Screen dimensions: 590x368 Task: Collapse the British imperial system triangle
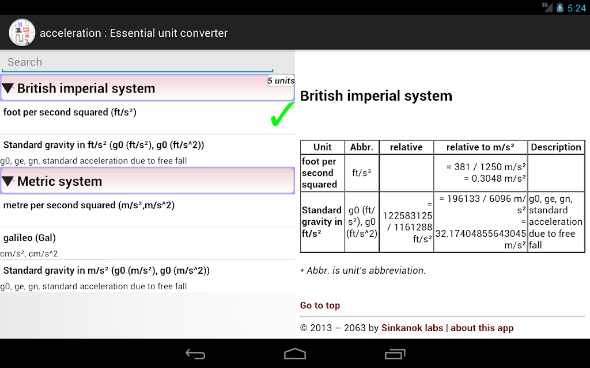[8, 88]
